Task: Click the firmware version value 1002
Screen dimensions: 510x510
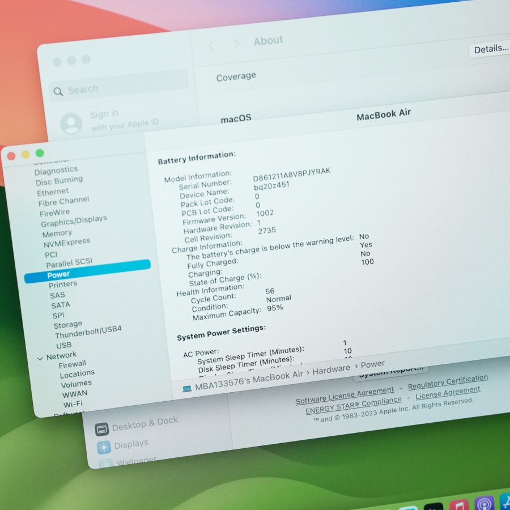Action: pyautogui.click(x=265, y=214)
